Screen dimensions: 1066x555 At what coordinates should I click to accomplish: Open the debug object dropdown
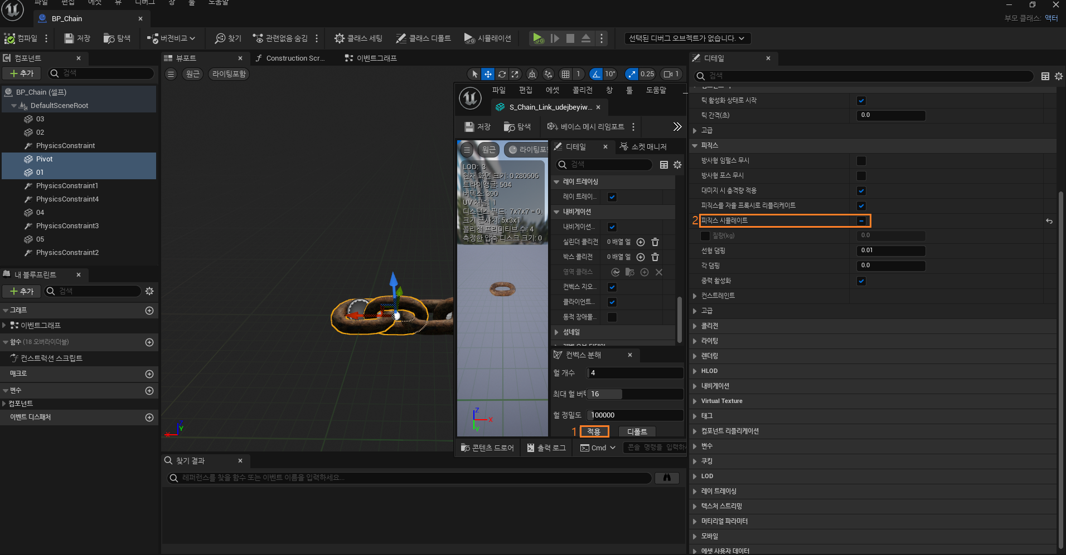coord(687,38)
